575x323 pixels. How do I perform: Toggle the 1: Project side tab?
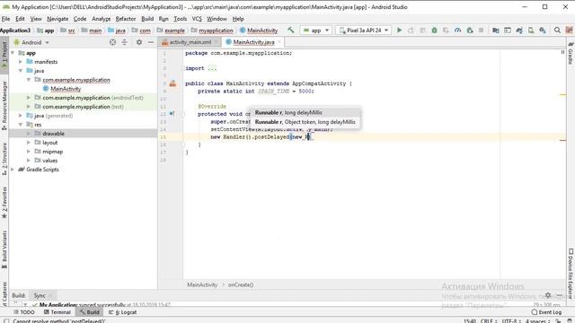(x=4, y=55)
